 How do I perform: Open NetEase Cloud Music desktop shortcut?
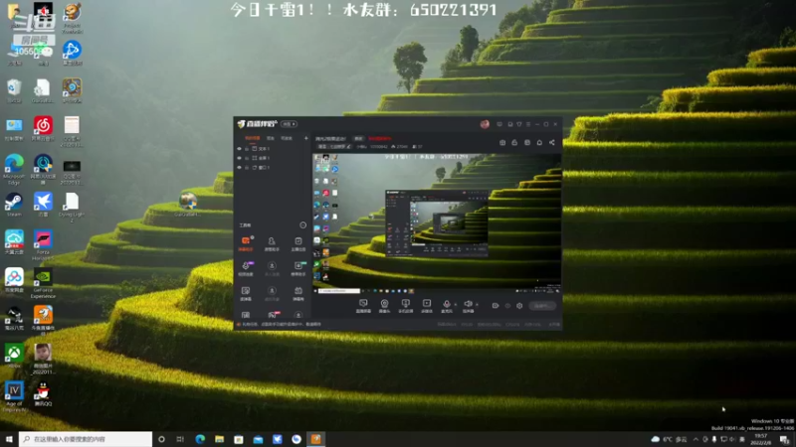click(x=43, y=129)
